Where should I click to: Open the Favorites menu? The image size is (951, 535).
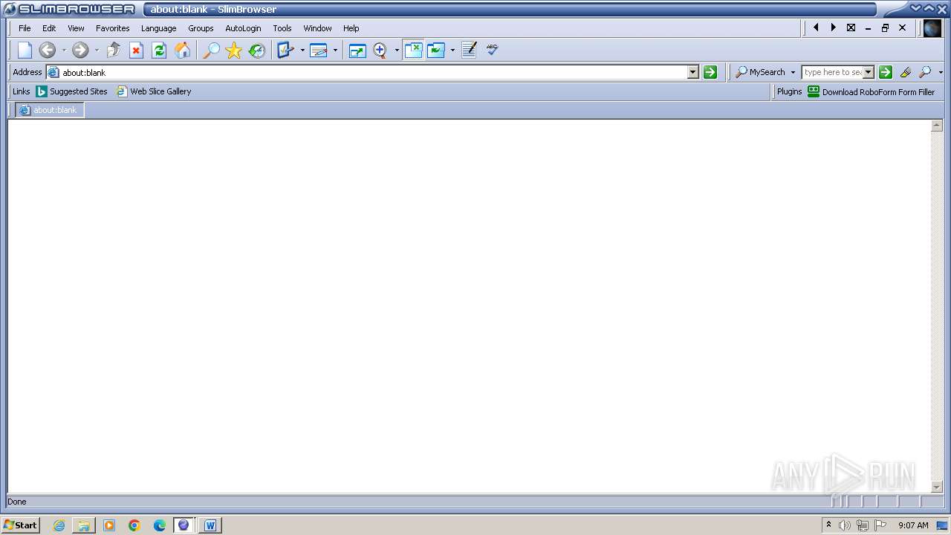tap(113, 28)
